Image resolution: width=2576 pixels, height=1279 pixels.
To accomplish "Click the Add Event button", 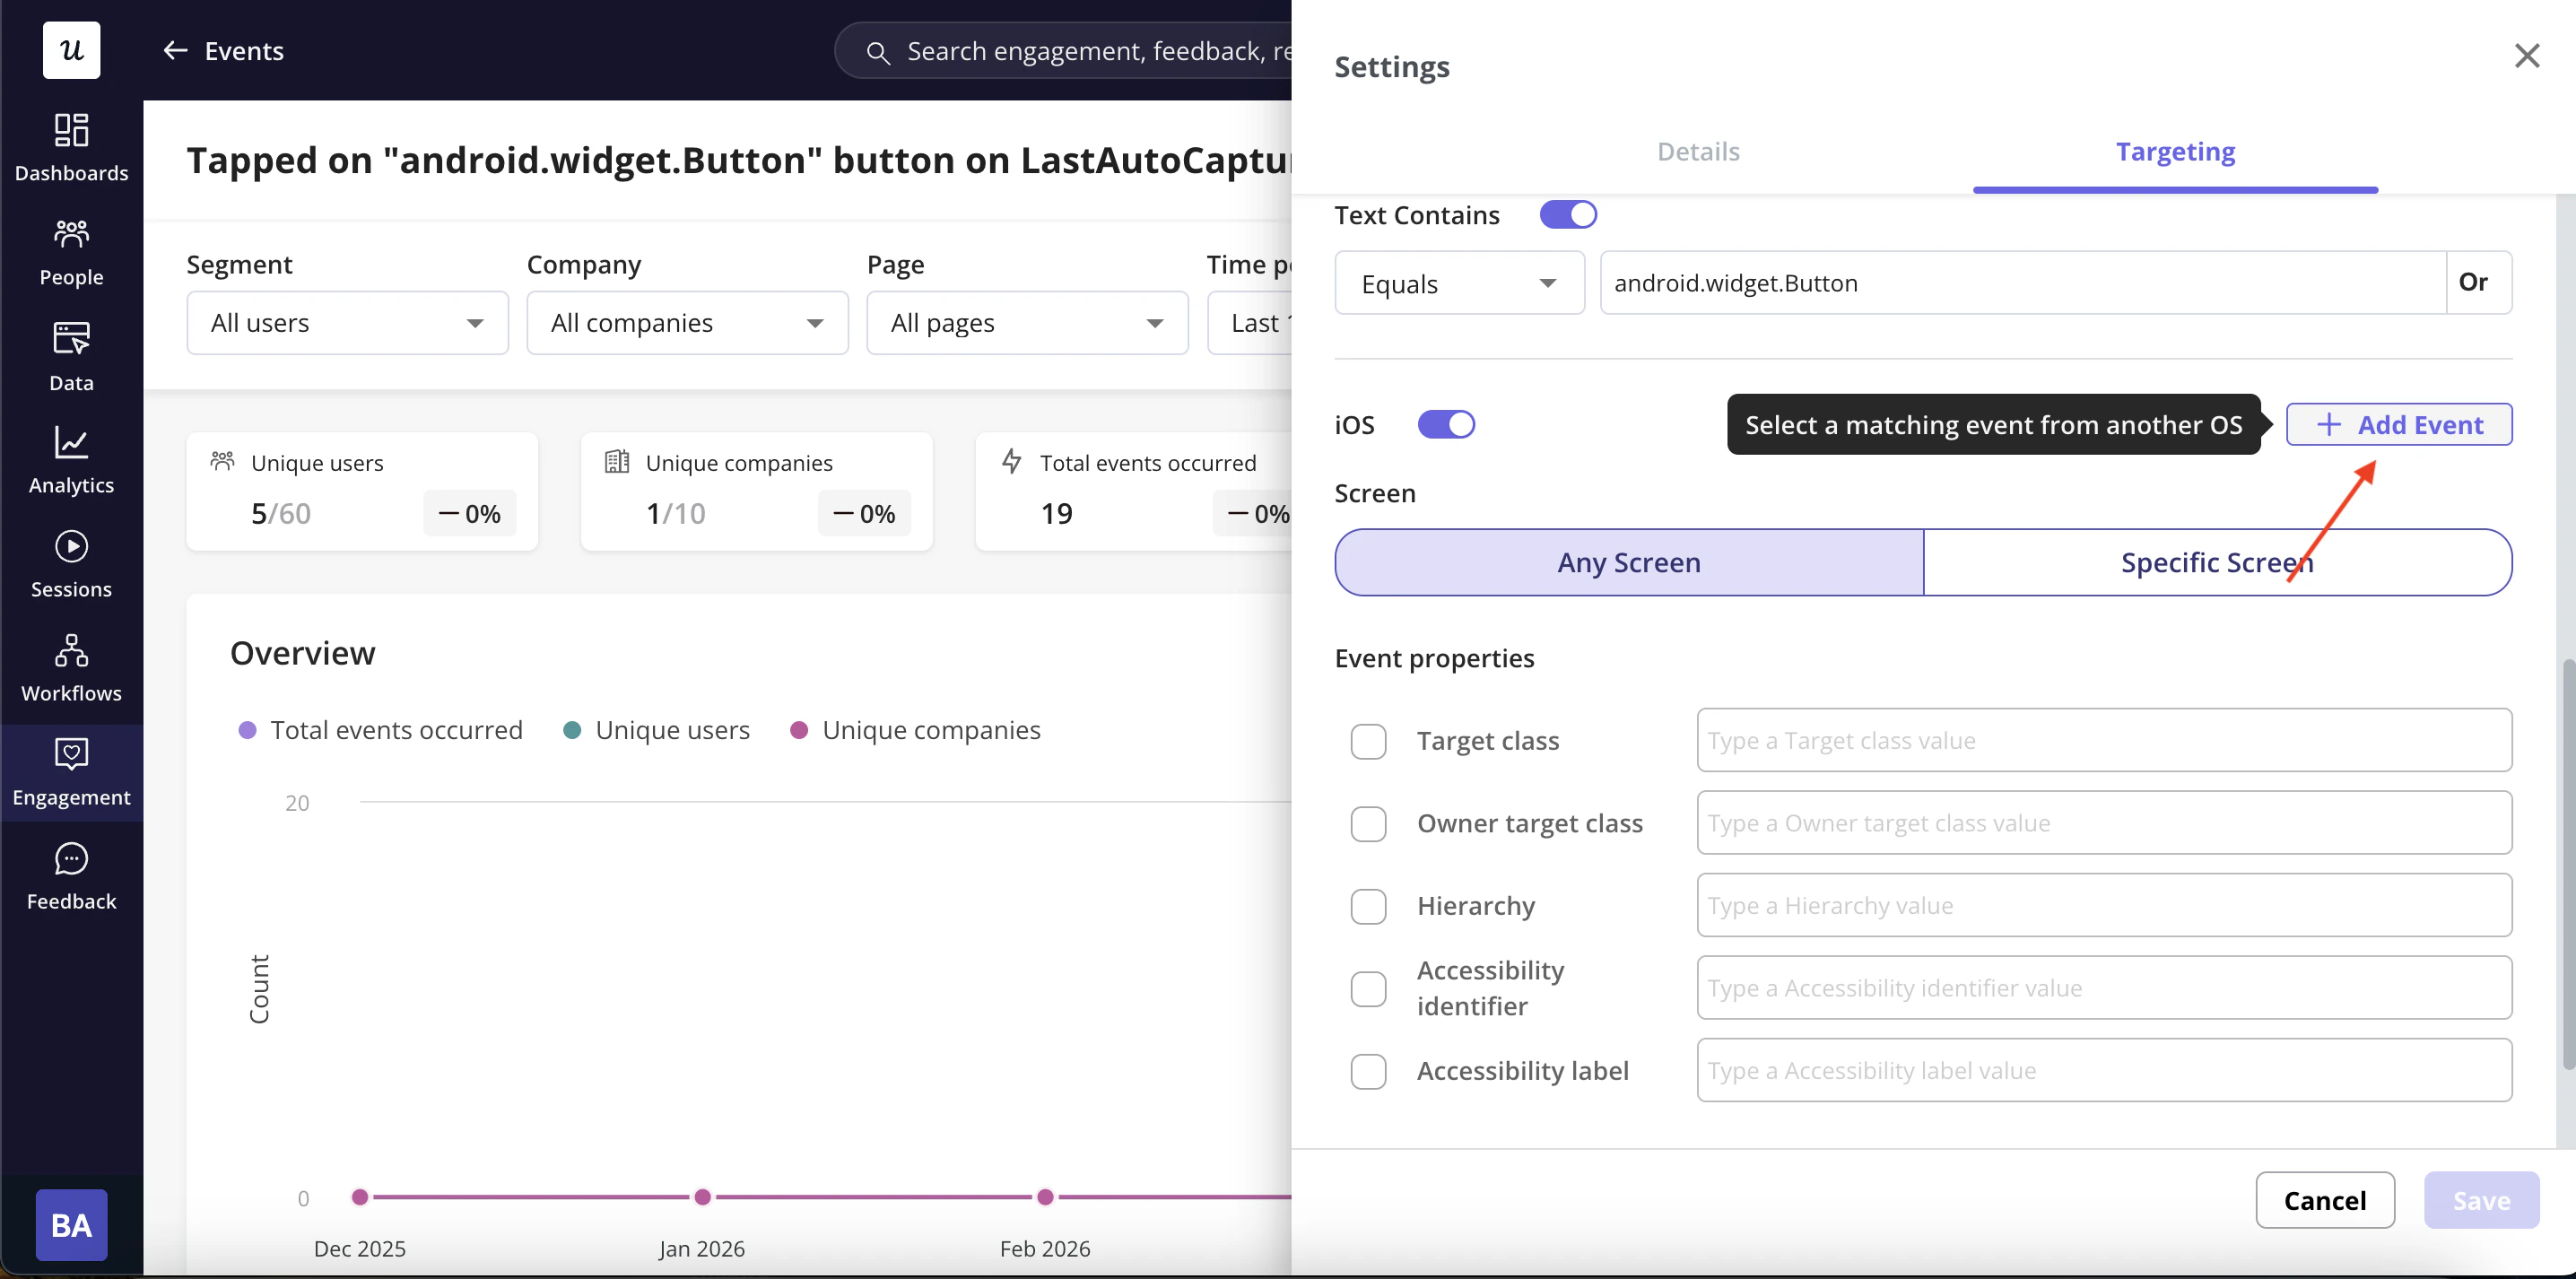I will point(2399,425).
